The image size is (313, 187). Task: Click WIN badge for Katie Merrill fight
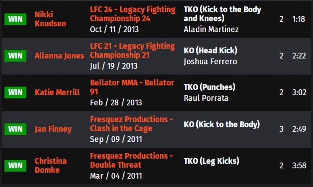[15, 93]
